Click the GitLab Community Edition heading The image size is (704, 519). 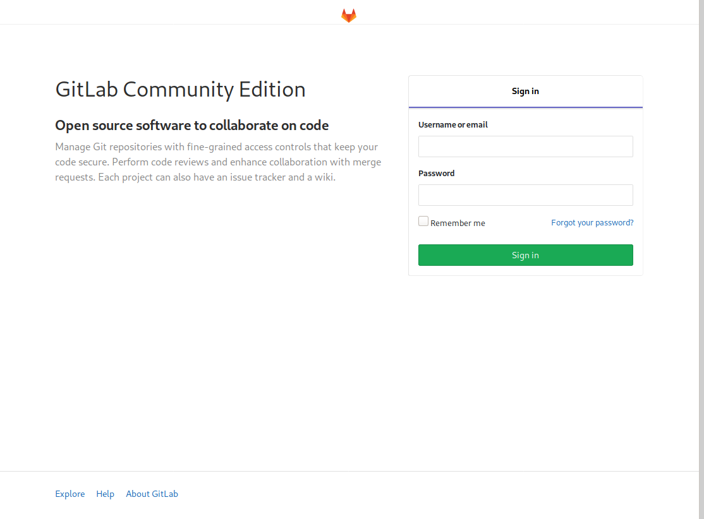(x=180, y=90)
